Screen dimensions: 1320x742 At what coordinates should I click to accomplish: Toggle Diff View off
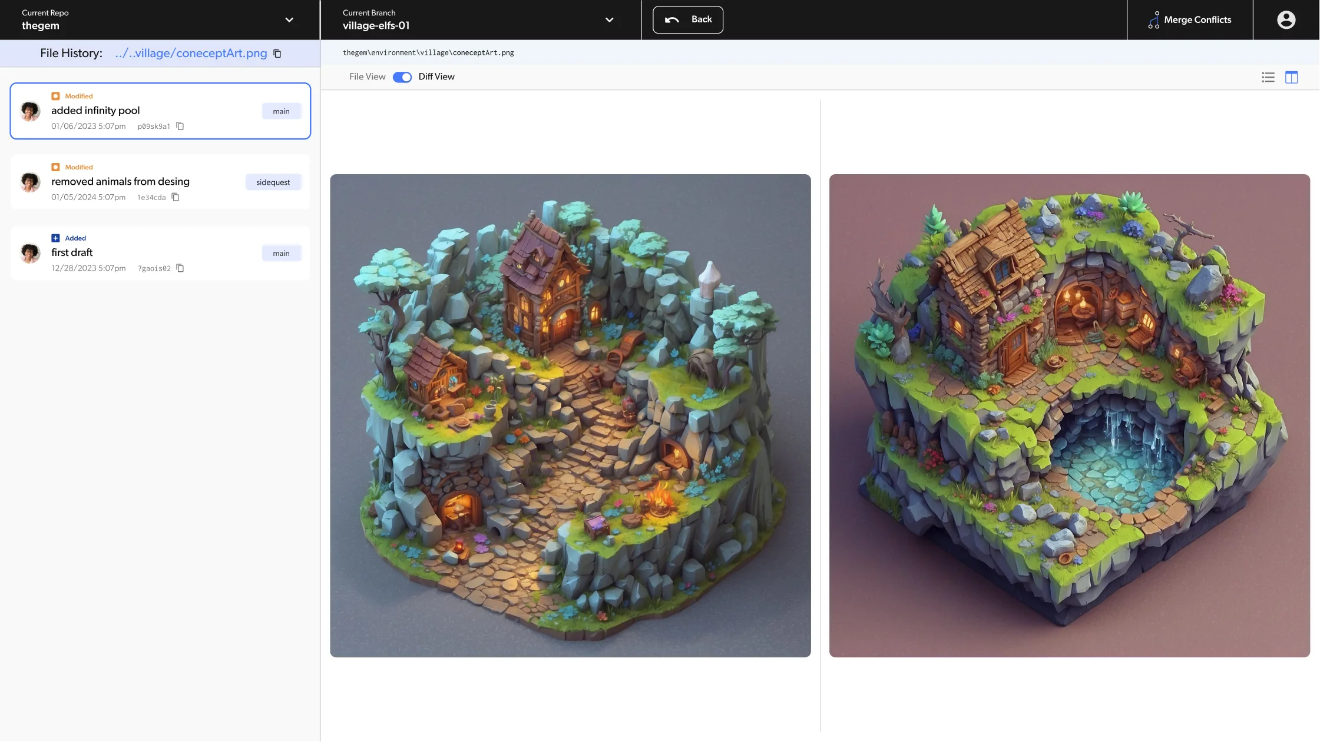[x=402, y=76]
